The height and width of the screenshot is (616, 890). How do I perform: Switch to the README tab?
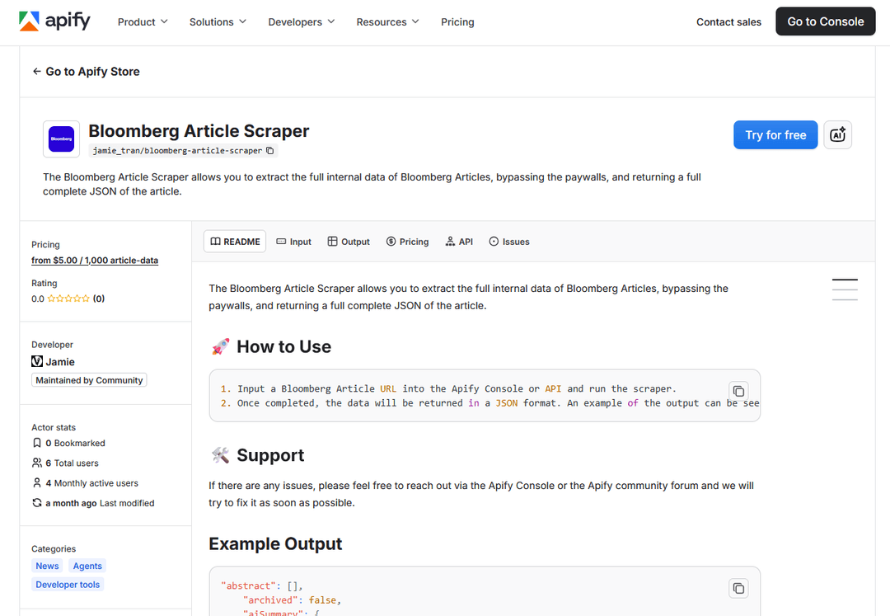(235, 242)
